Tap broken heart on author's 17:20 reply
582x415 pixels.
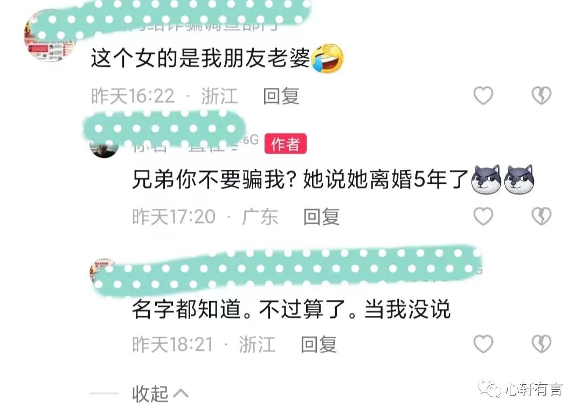click(542, 216)
